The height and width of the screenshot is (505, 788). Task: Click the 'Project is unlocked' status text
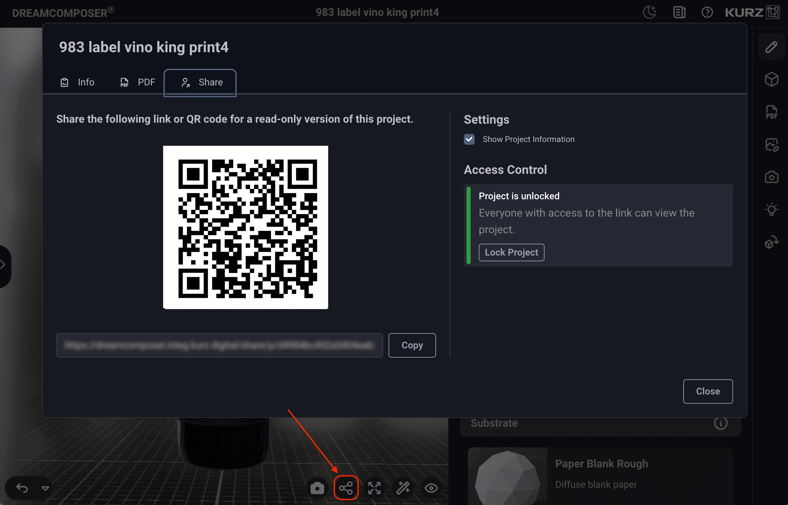pyautogui.click(x=519, y=196)
